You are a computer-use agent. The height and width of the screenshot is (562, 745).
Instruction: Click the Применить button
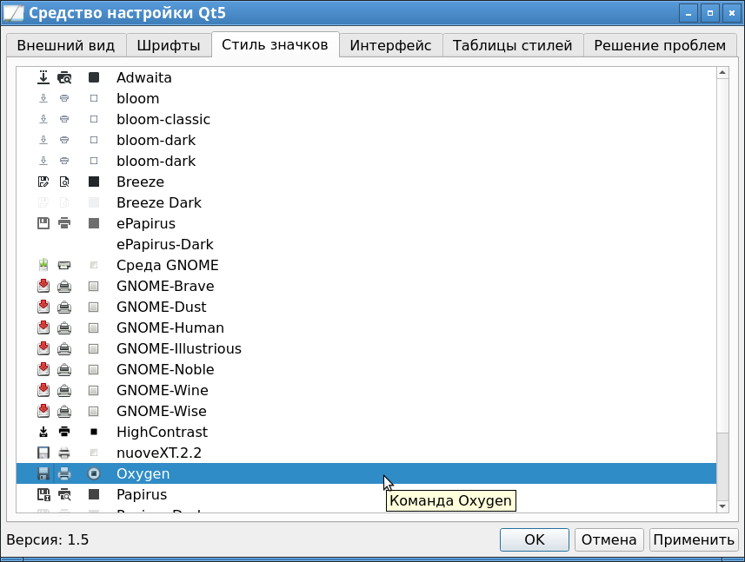(x=694, y=539)
